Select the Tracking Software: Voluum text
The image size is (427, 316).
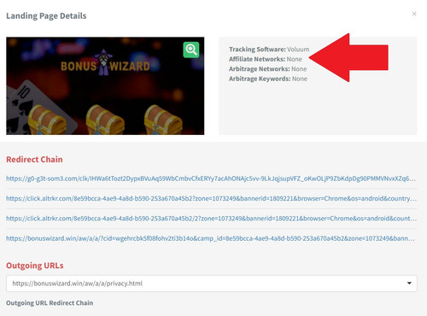coord(269,50)
